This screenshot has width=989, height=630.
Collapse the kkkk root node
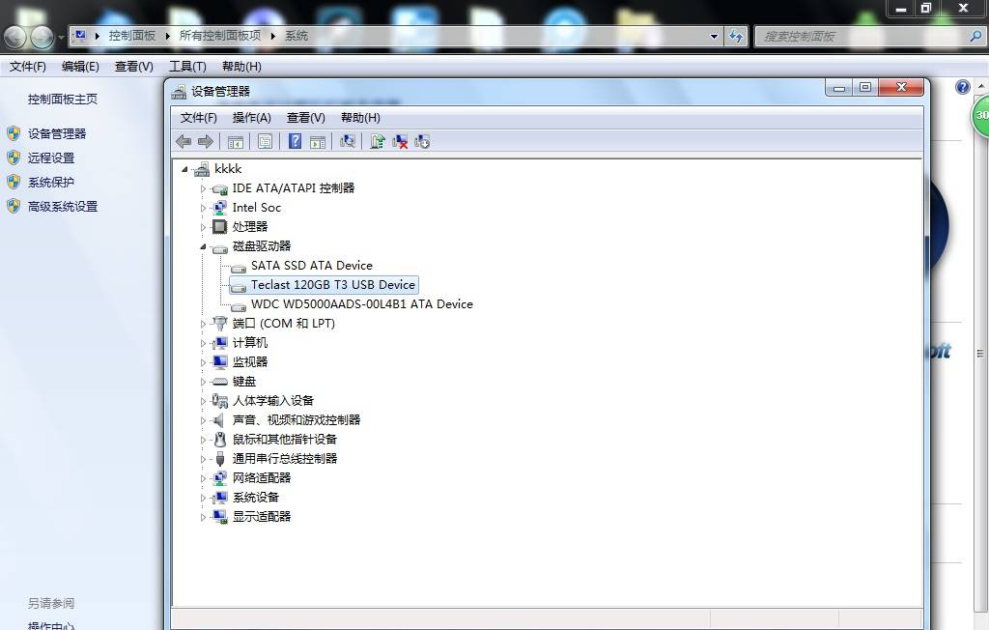(x=184, y=168)
